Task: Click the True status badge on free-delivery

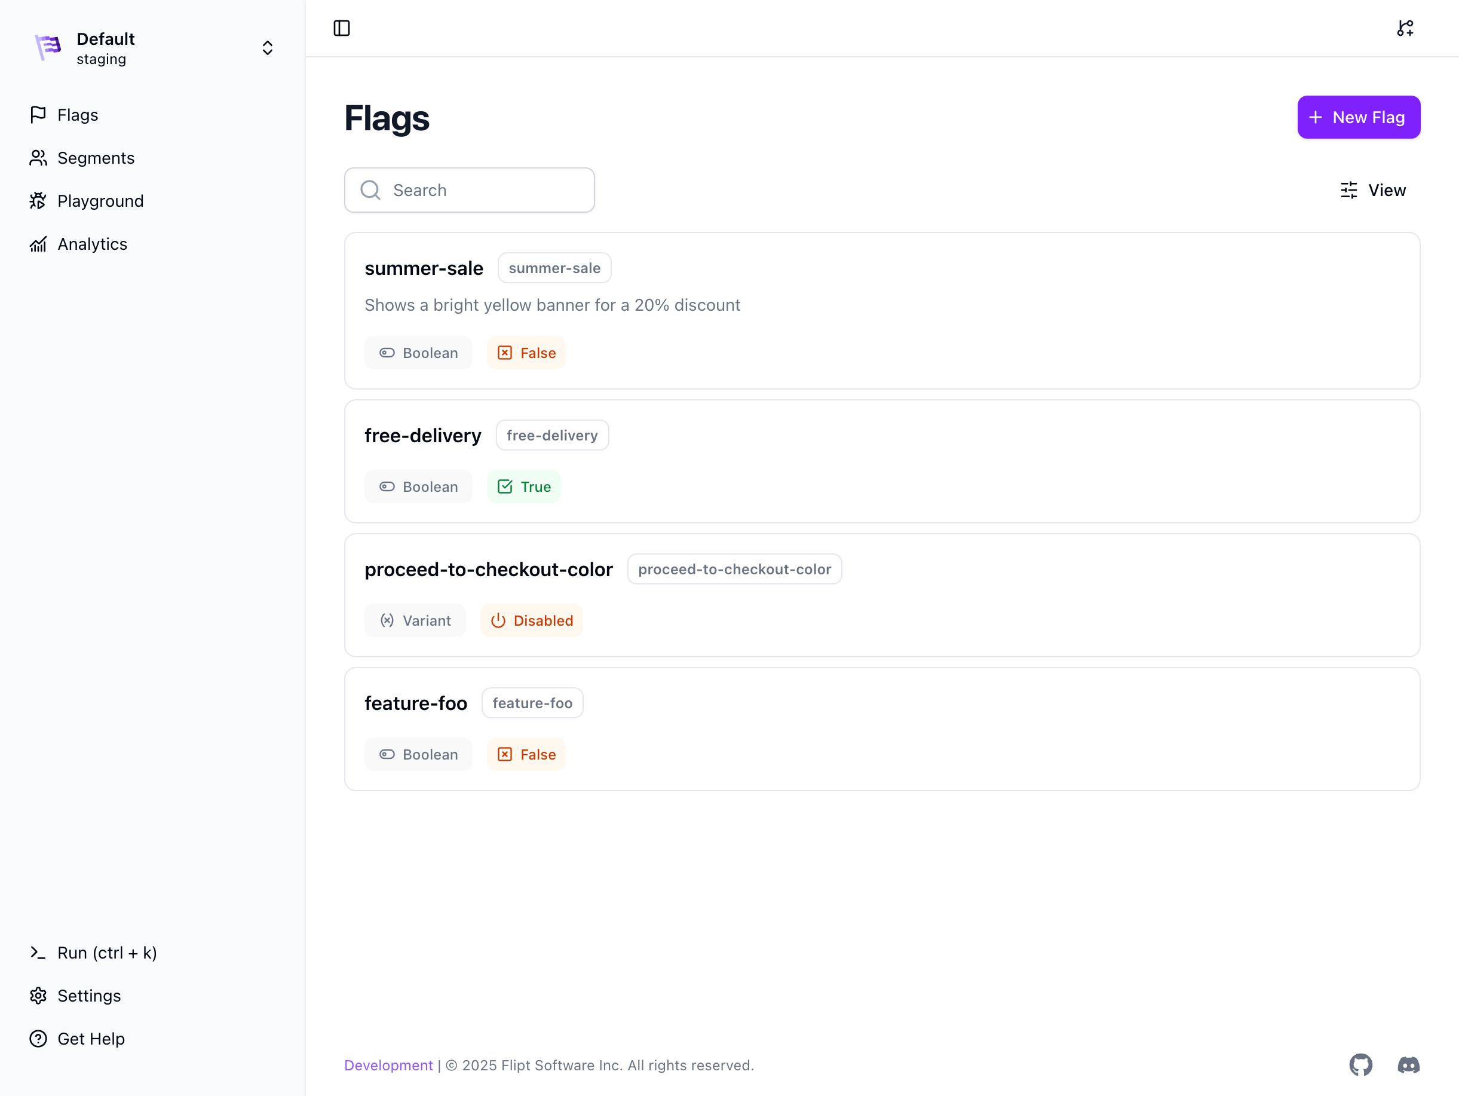Action: [524, 487]
